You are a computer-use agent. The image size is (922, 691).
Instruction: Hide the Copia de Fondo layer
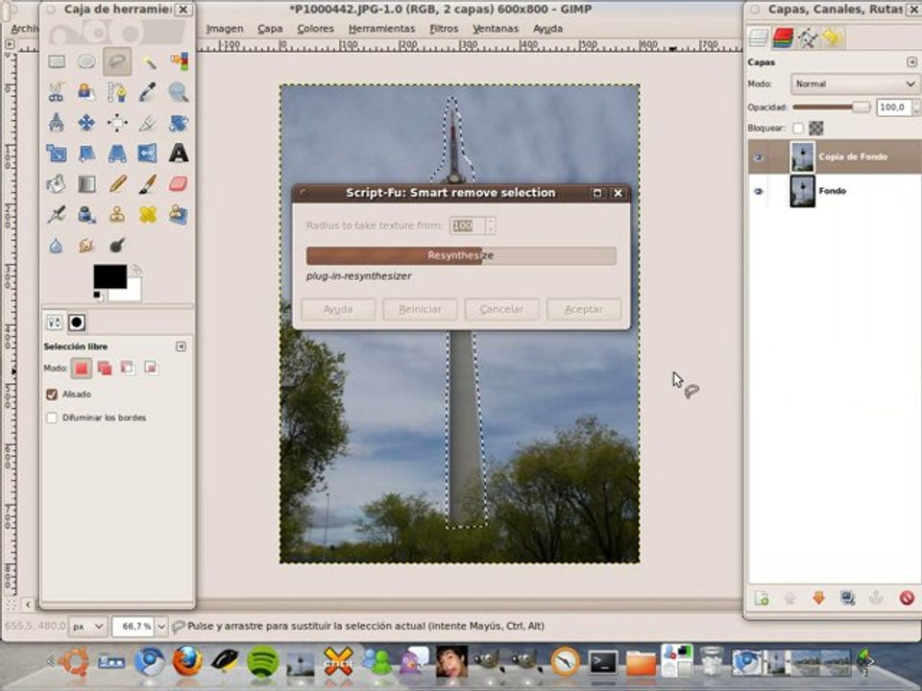[x=759, y=157]
